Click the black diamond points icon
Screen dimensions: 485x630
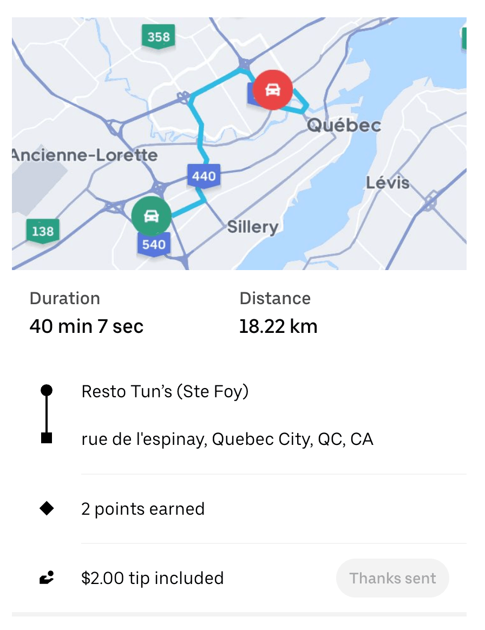47,509
